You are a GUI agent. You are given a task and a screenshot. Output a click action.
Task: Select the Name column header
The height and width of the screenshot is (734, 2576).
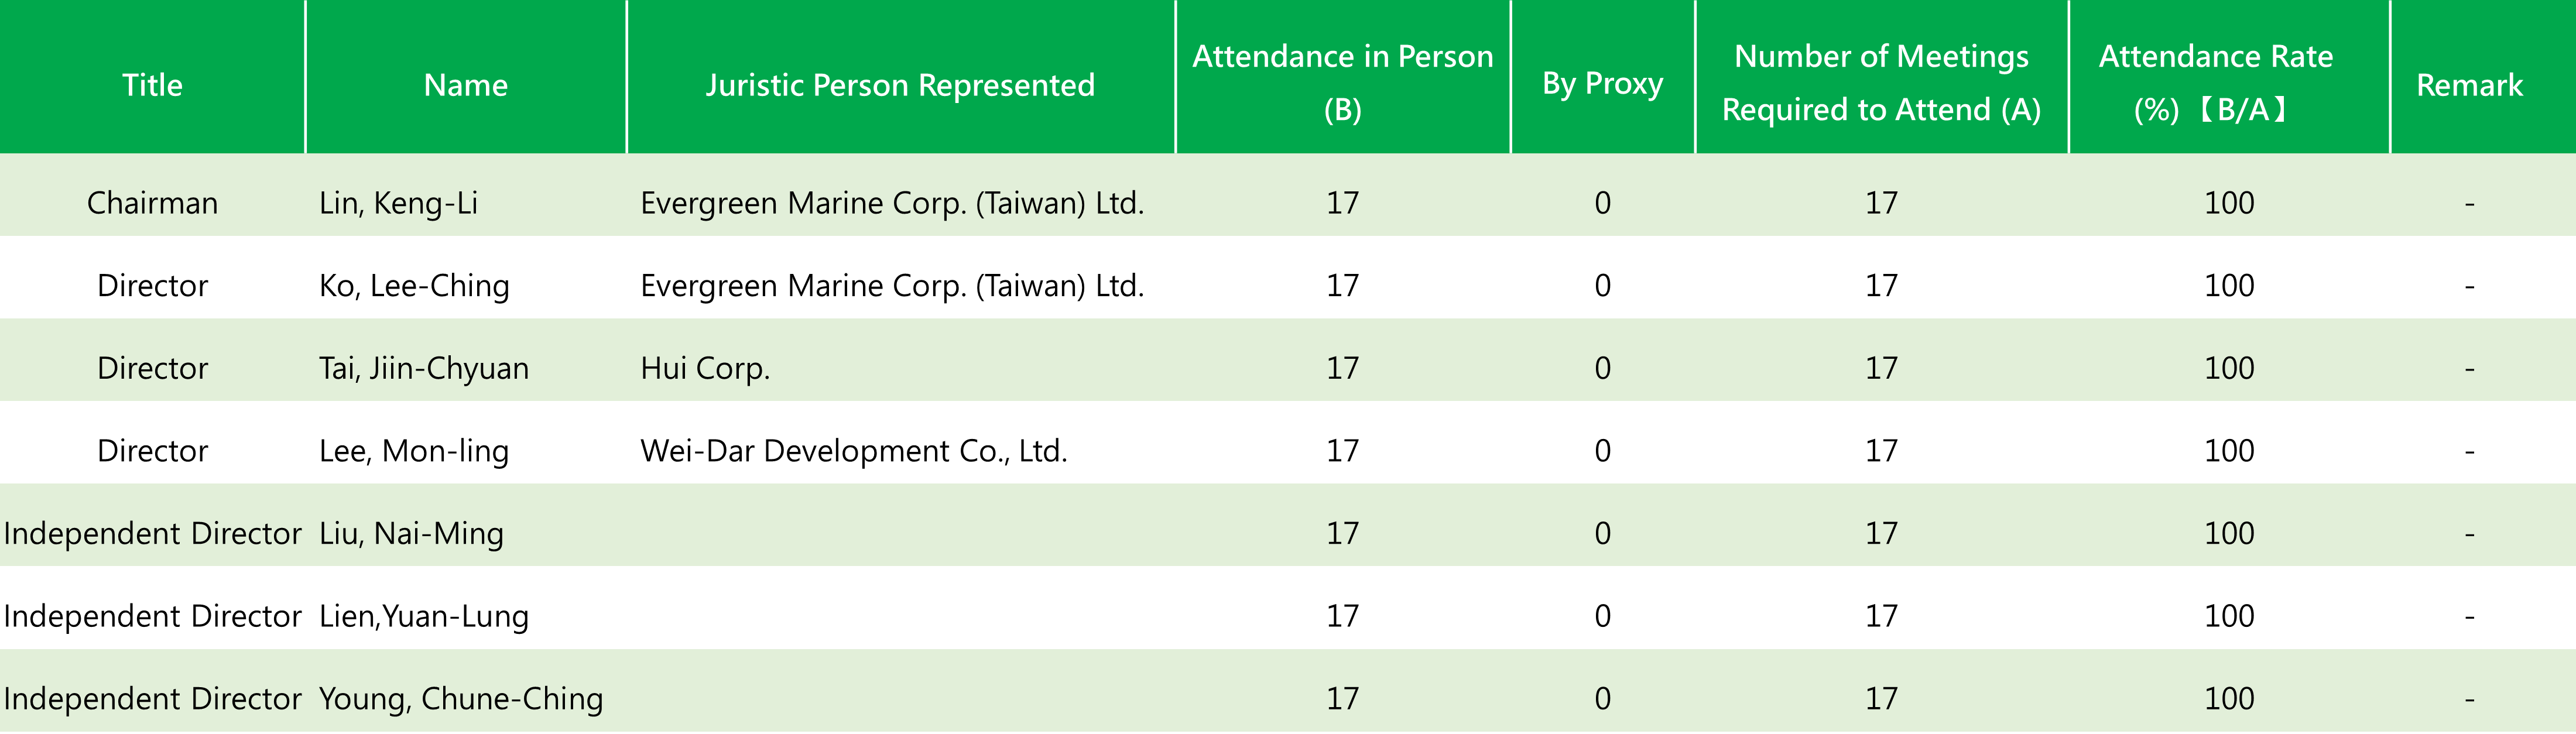click(465, 85)
